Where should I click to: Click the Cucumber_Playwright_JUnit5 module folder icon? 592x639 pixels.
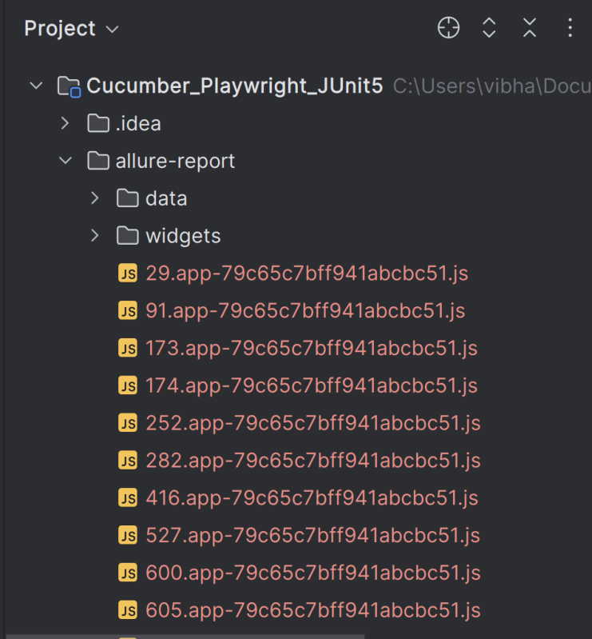pyautogui.click(x=70, y=86)
